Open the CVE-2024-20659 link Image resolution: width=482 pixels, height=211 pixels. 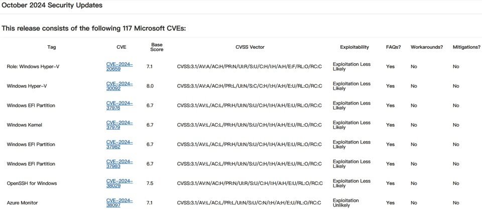click(x=119, y=66)
